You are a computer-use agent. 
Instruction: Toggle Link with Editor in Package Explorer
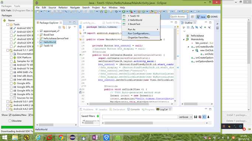(x=64, y=27)
